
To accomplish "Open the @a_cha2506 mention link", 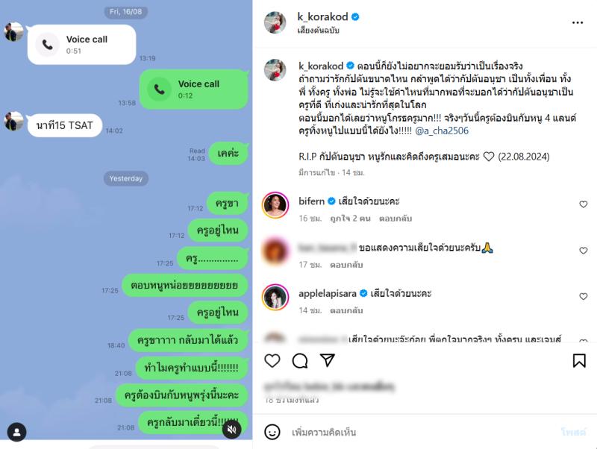I will point(442,131).
